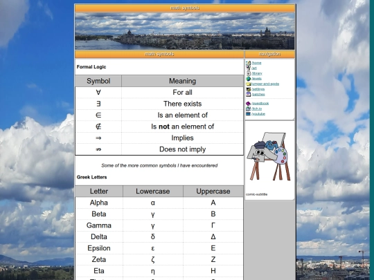Screen dimensions: 374x280
Task: Click the window icon beside /patches
Action: [x=249, y=95]
